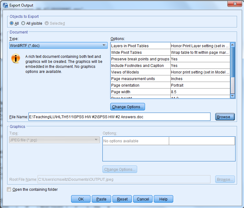Image resolution: width=244 pixels, height=208 pixels.
Task: Click Change Options button under Document
Action: pos(127,107)
